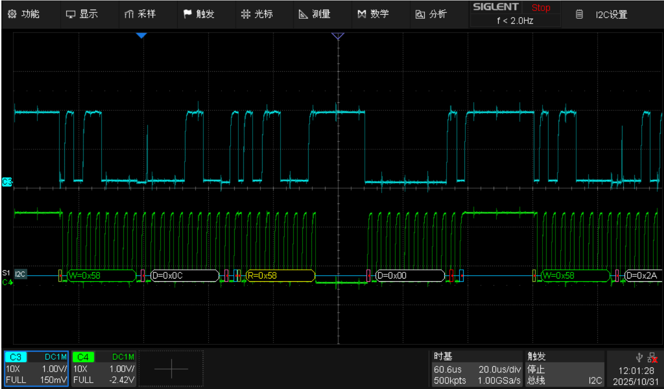Select the 1.00GSa/s sample rate value

point(499,380)
